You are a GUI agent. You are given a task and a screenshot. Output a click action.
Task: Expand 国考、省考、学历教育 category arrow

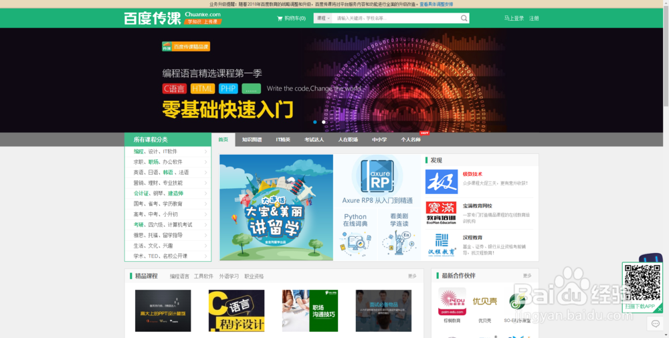point(205,204)
